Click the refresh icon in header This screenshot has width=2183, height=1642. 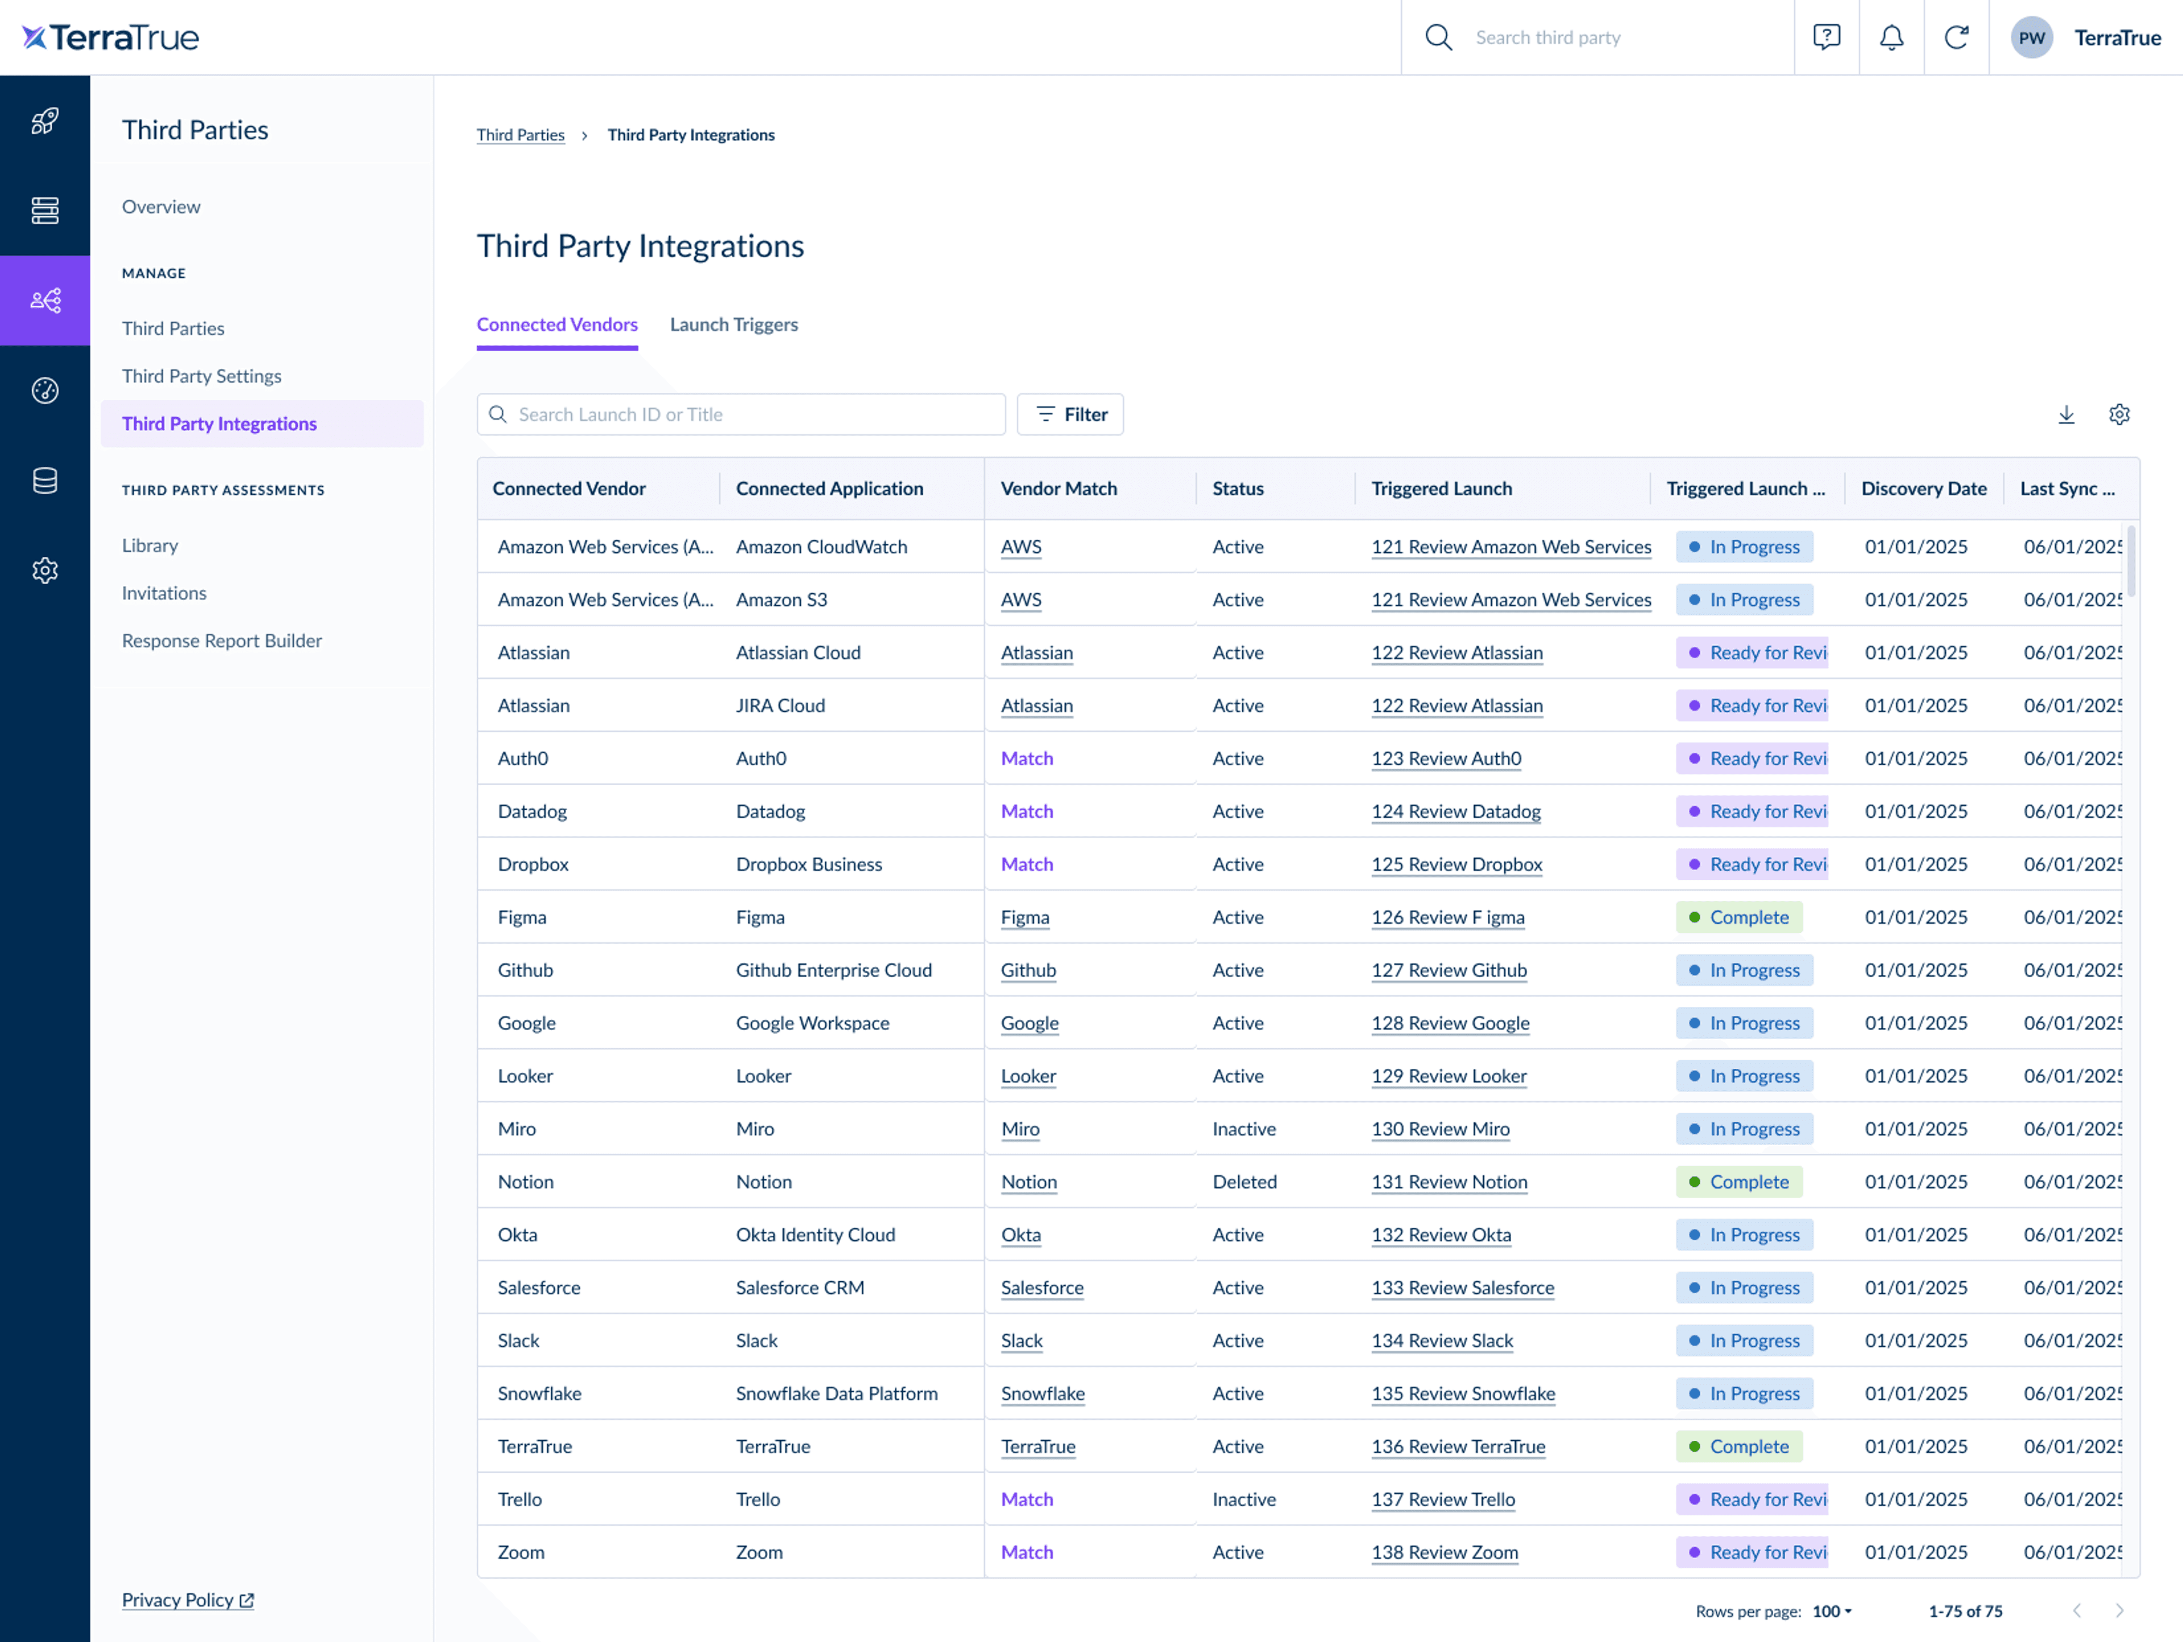point(1956,37)
